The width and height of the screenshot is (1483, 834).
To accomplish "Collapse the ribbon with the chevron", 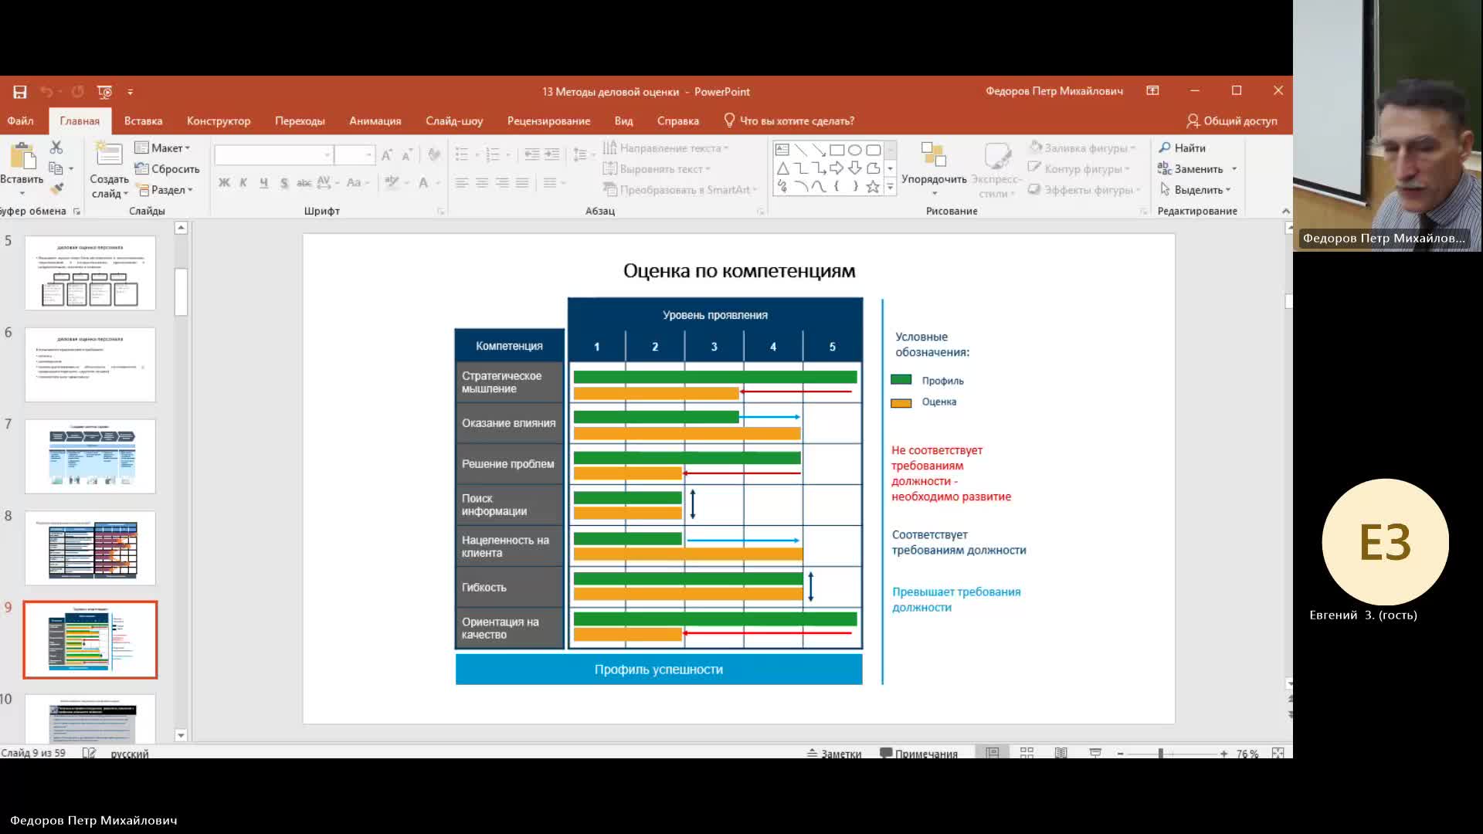I will click(x=1285, y=212).
